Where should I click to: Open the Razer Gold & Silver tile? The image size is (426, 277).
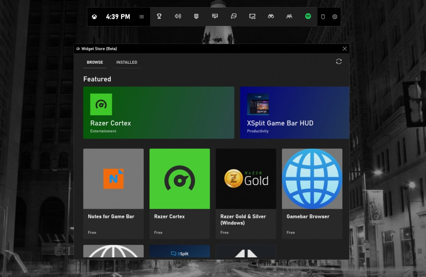pos(246,194)
